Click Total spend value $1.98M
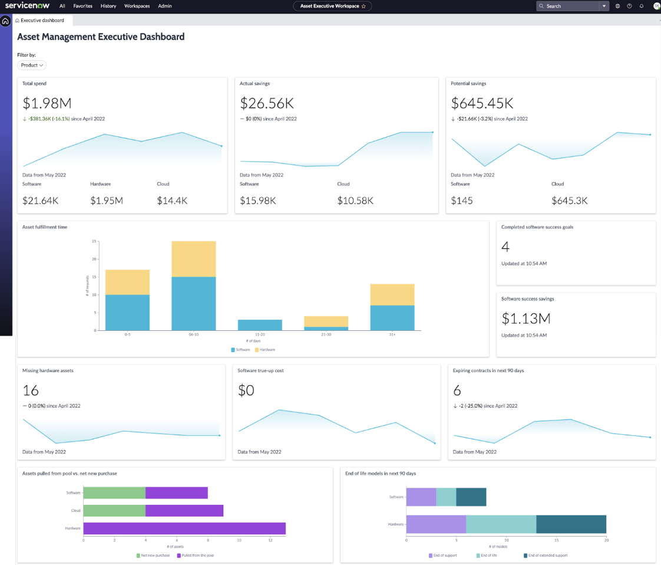 47,103
